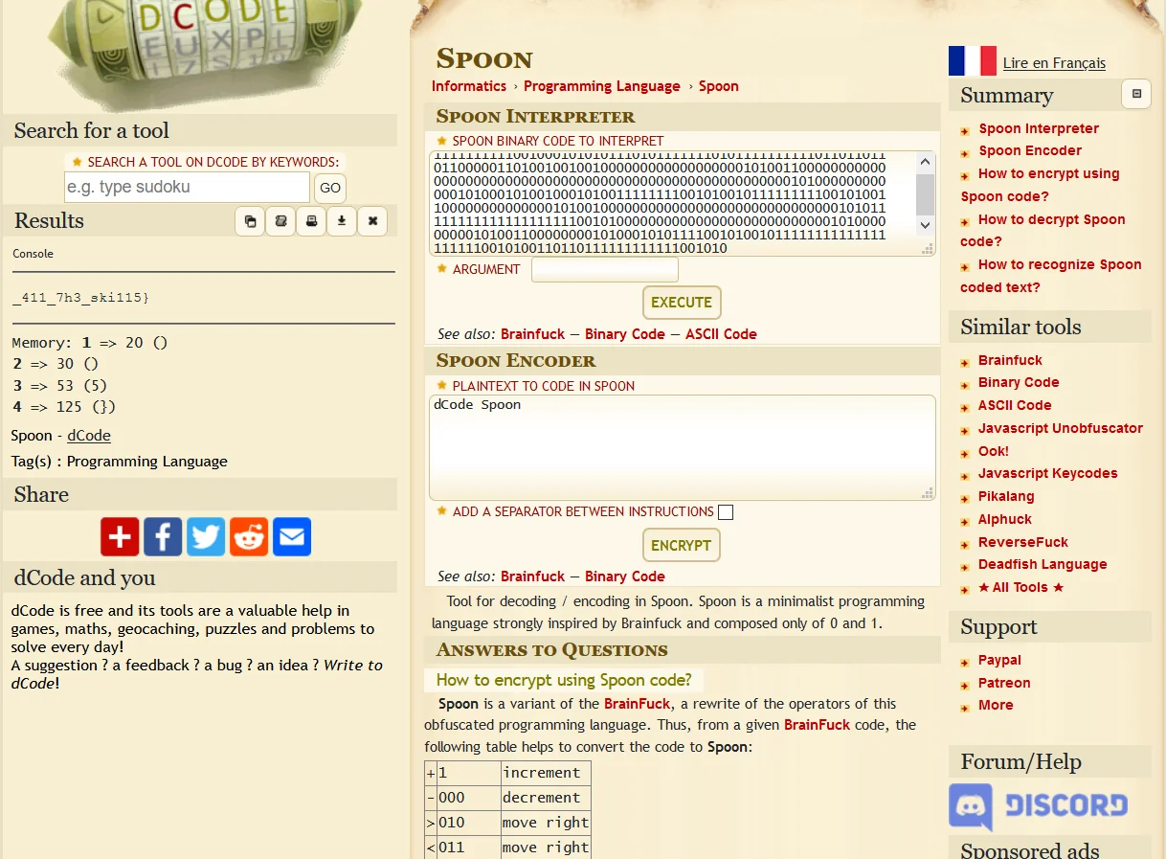Share the page on Facebook
Image resolution: width=1166 pixels, height=859 pixels.
point(163,537)
